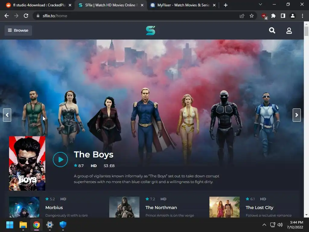
Task: Click The Boys 8.7 rating
Action: click(x=79, y=166)
